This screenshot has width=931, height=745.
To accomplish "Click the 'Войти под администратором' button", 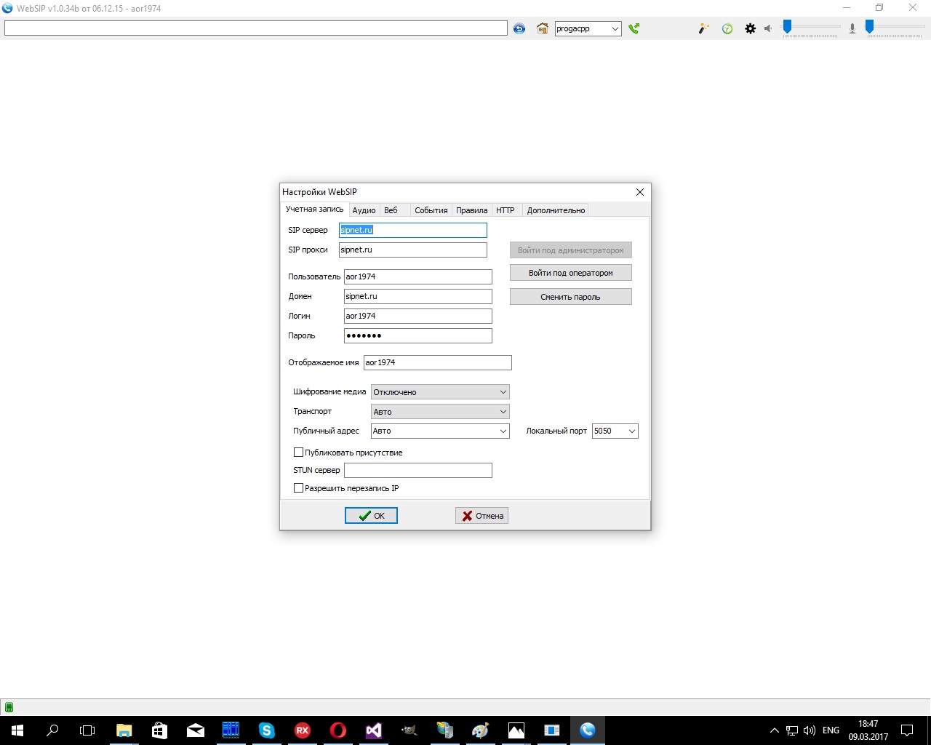I will coord(571,250).
